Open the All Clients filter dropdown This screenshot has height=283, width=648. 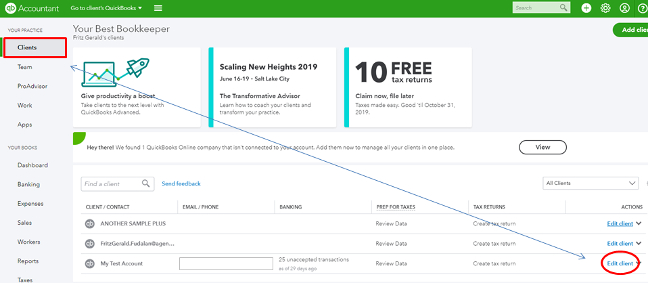pyautogui.click(x=590, y=183)
